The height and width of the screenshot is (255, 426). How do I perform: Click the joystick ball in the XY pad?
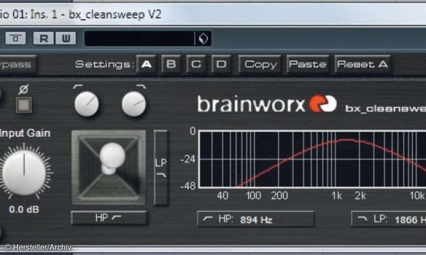click(112, 156)
